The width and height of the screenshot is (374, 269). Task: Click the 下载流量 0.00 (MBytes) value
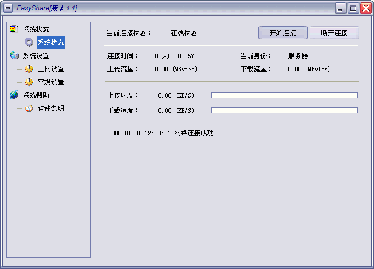[x=309, y=69]
